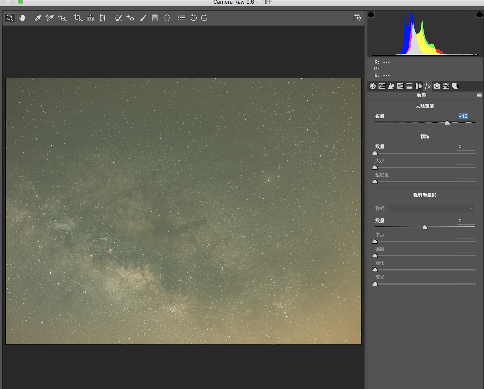Select the Graduated Filter tool

tap(155, 18)
